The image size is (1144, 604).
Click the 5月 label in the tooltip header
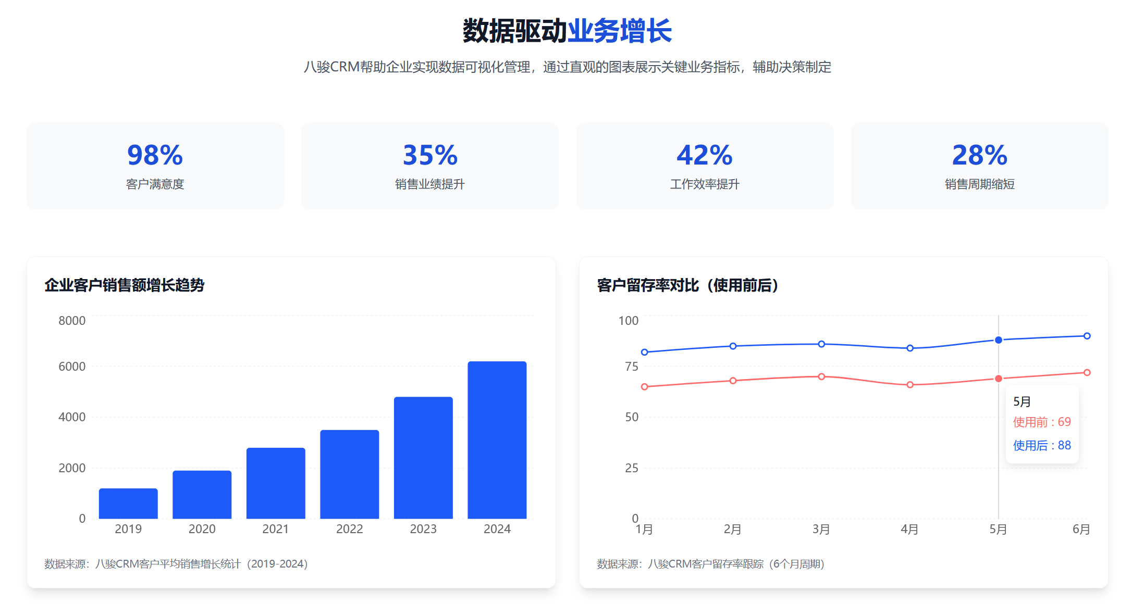click(1021, 401)
